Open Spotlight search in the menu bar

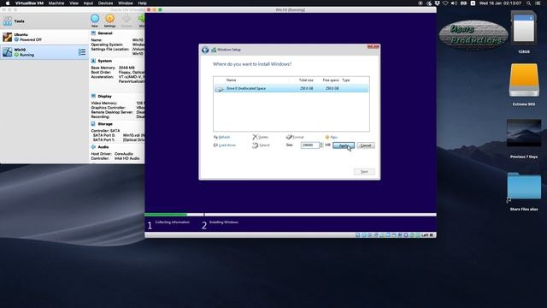[529, 3]
